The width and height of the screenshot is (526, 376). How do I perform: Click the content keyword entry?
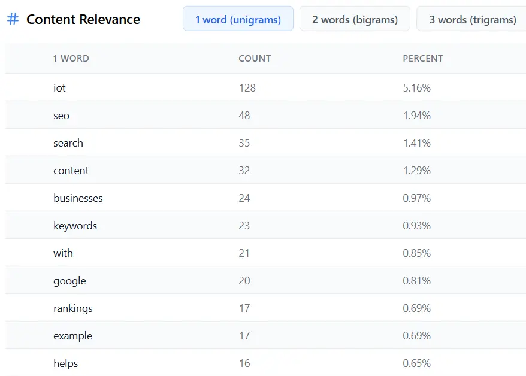pos(71,170)
